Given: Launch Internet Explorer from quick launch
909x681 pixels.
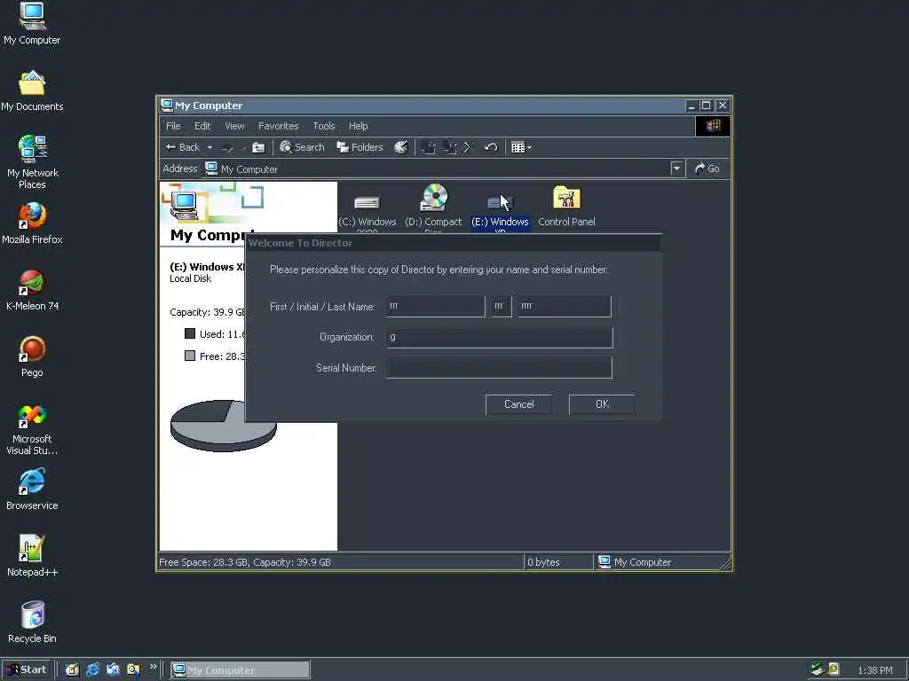Looking at the screenshot, I should (92, 670).
